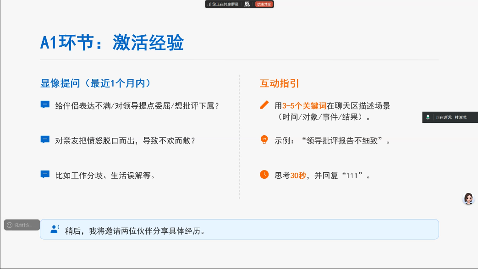Viewport: 478px width, 269px height.
Task: Type in the 说点什么 chat input field
Action: pos(24,225)
